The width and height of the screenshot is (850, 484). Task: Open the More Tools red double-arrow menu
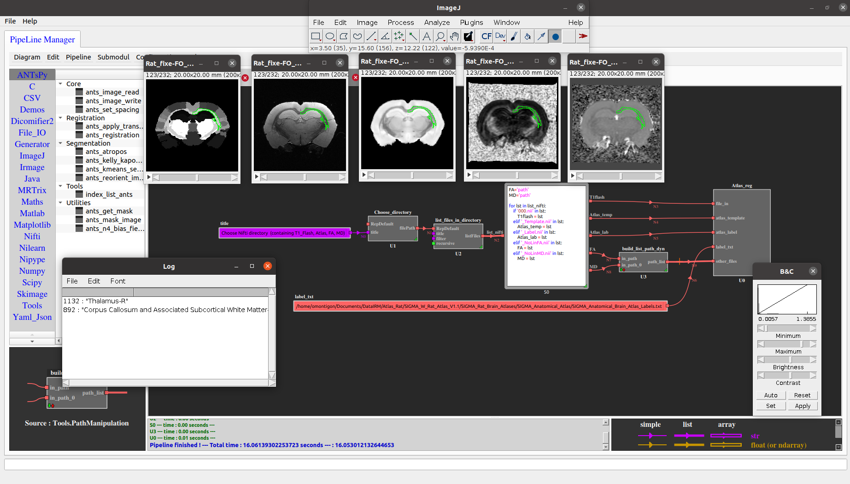[583, 36]
